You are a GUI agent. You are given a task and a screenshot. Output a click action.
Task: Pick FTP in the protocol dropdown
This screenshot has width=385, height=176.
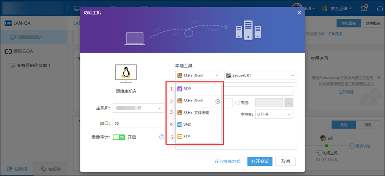click(187, 137)
